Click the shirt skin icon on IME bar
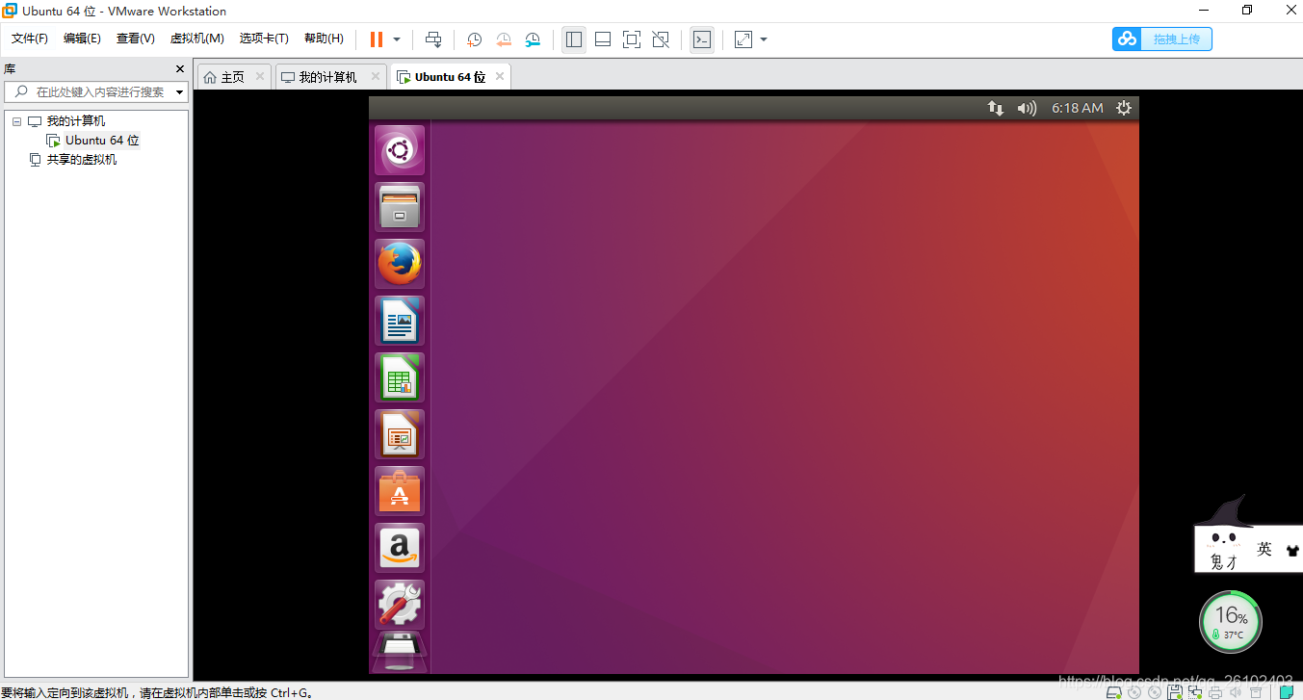1303x700 pixels. 1291,551
